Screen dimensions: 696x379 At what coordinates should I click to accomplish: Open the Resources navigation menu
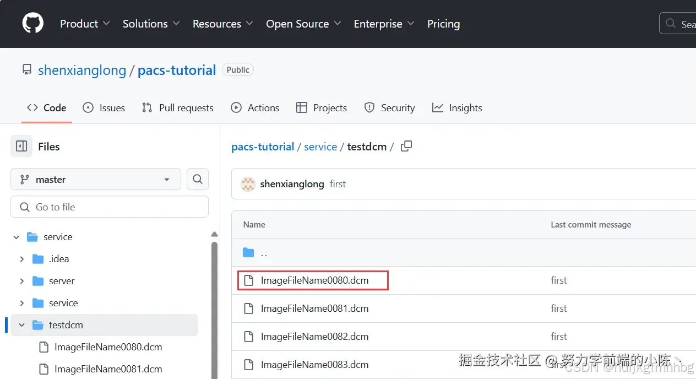pos(222,24)
